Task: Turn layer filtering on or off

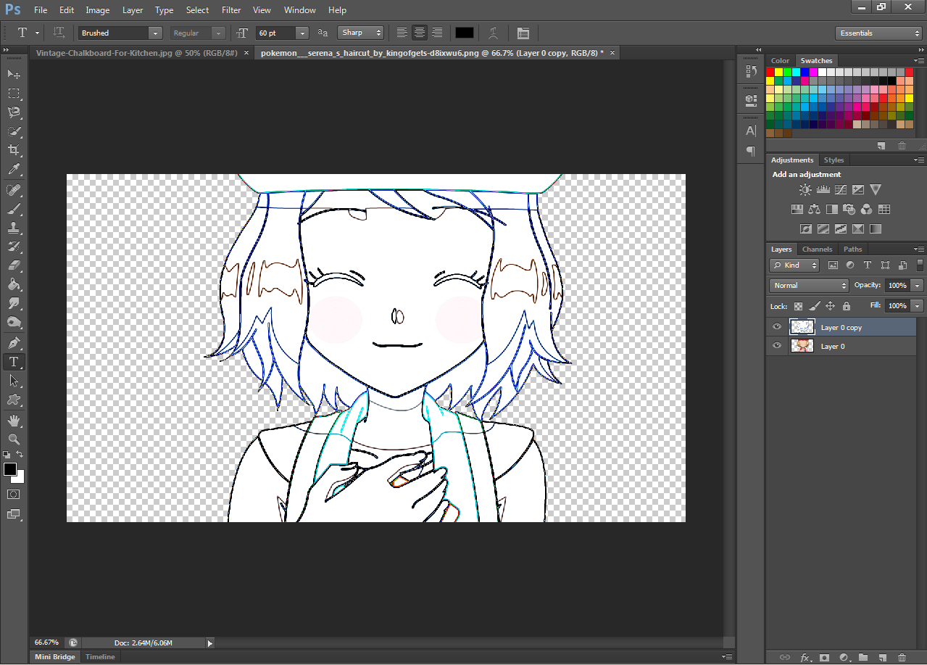Action: click(x=920, y=265)
